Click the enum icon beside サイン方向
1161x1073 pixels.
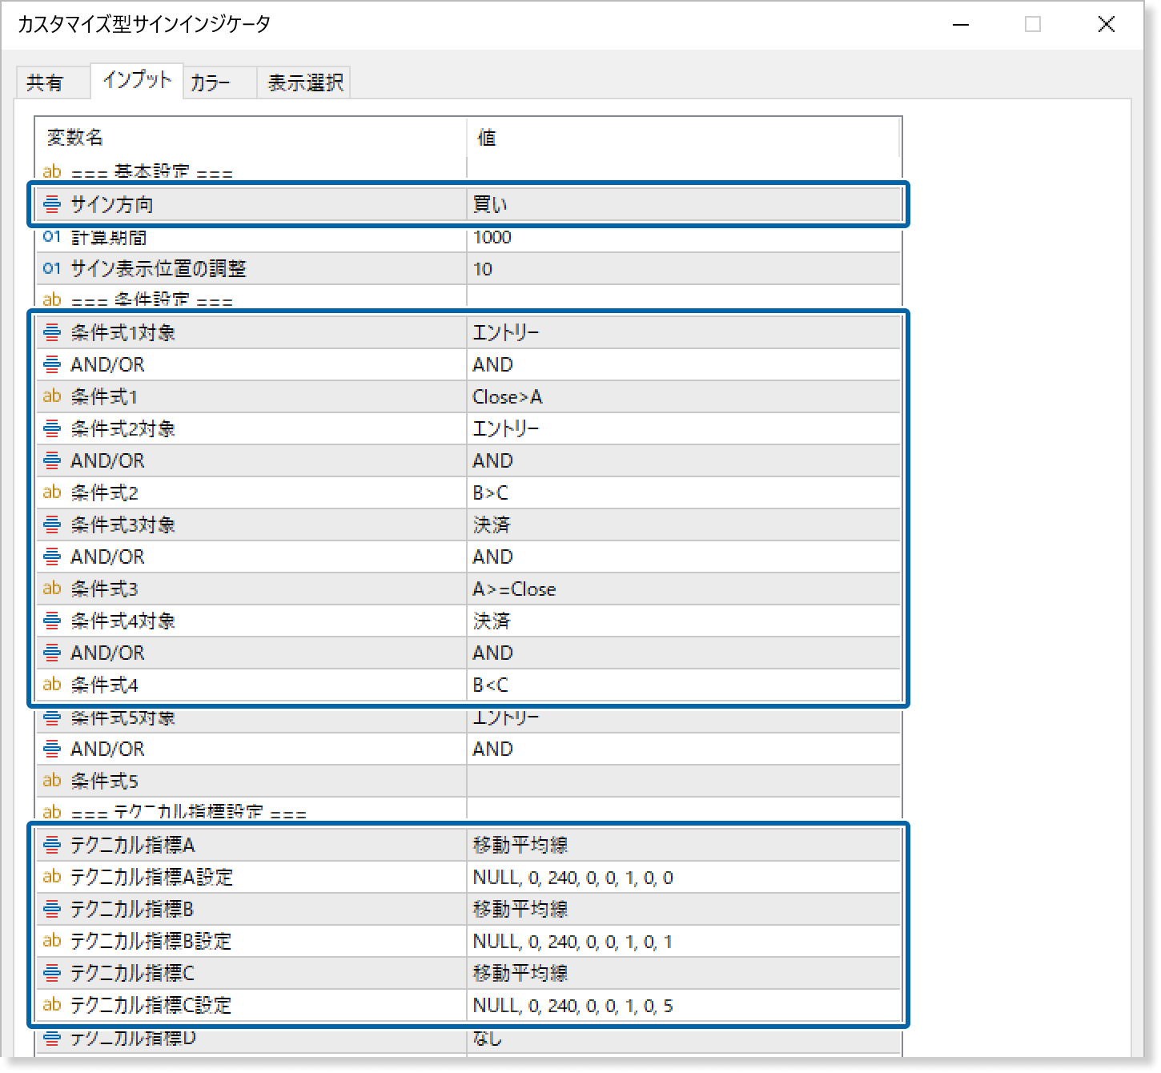[x=51, y=204]
